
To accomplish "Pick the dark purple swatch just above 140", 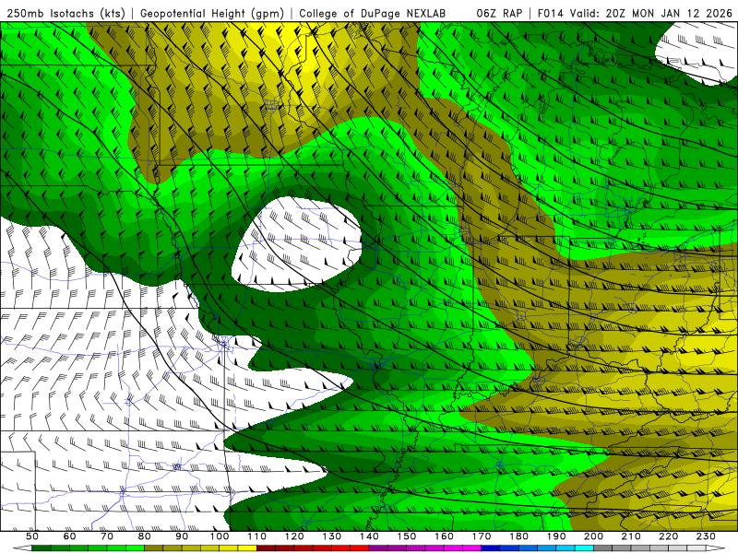I will 378,548.
